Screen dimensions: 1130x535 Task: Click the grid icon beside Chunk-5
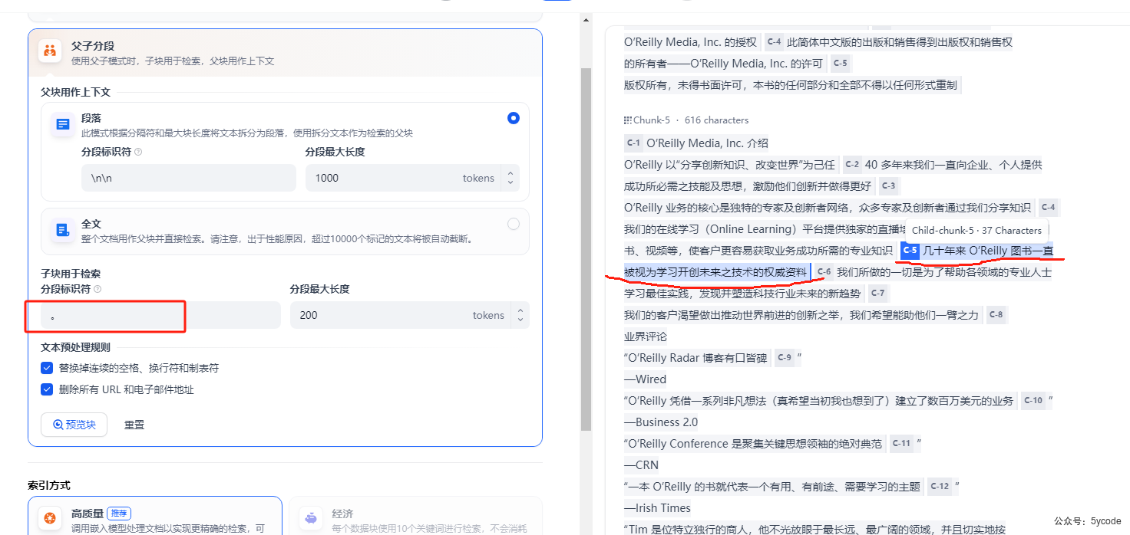pyautogui.click(x=628, y=120)
